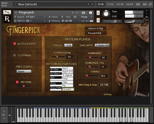Click the Tune knob
Image resolution: width=154 pixels, height=124 pixels.
pos(106,14)
